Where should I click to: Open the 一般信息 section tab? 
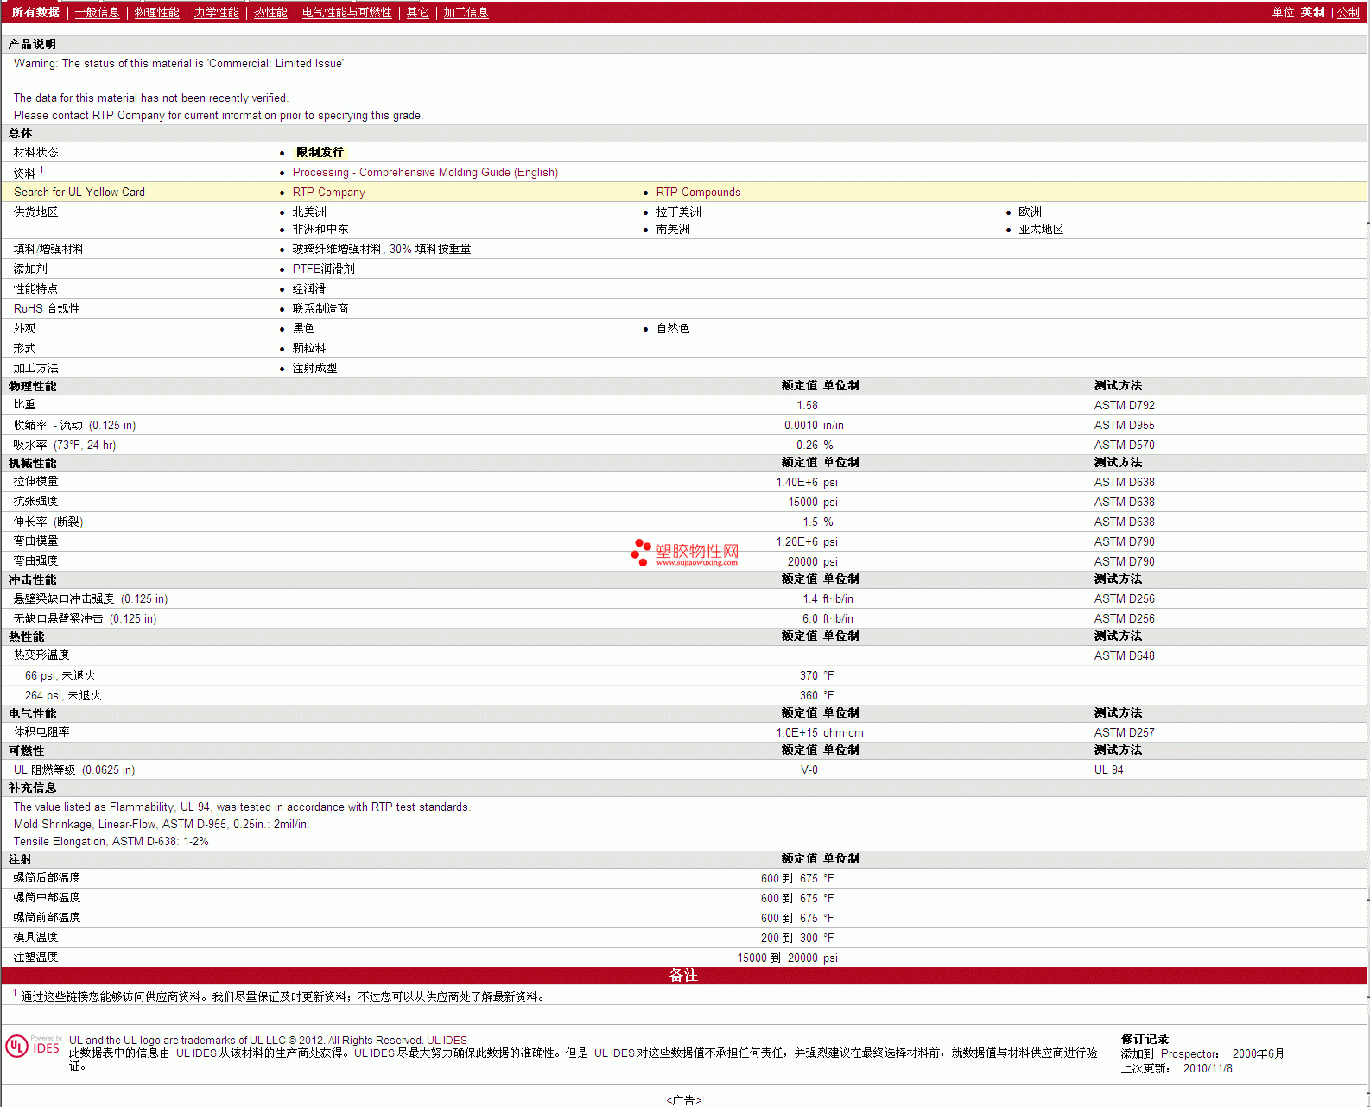(x=97, y=13)
